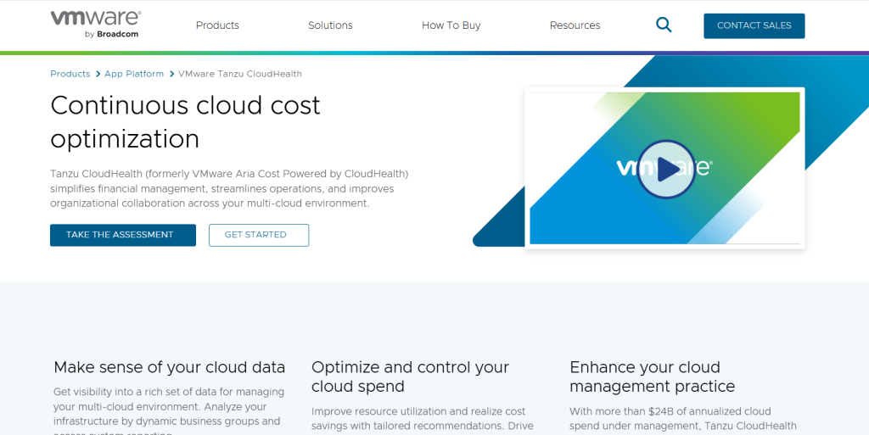Play the VMware video

click(665, 170)
